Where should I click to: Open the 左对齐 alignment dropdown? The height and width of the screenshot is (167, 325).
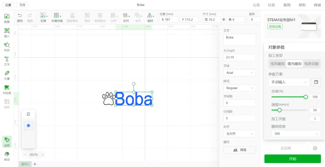[x=240, y=134]
